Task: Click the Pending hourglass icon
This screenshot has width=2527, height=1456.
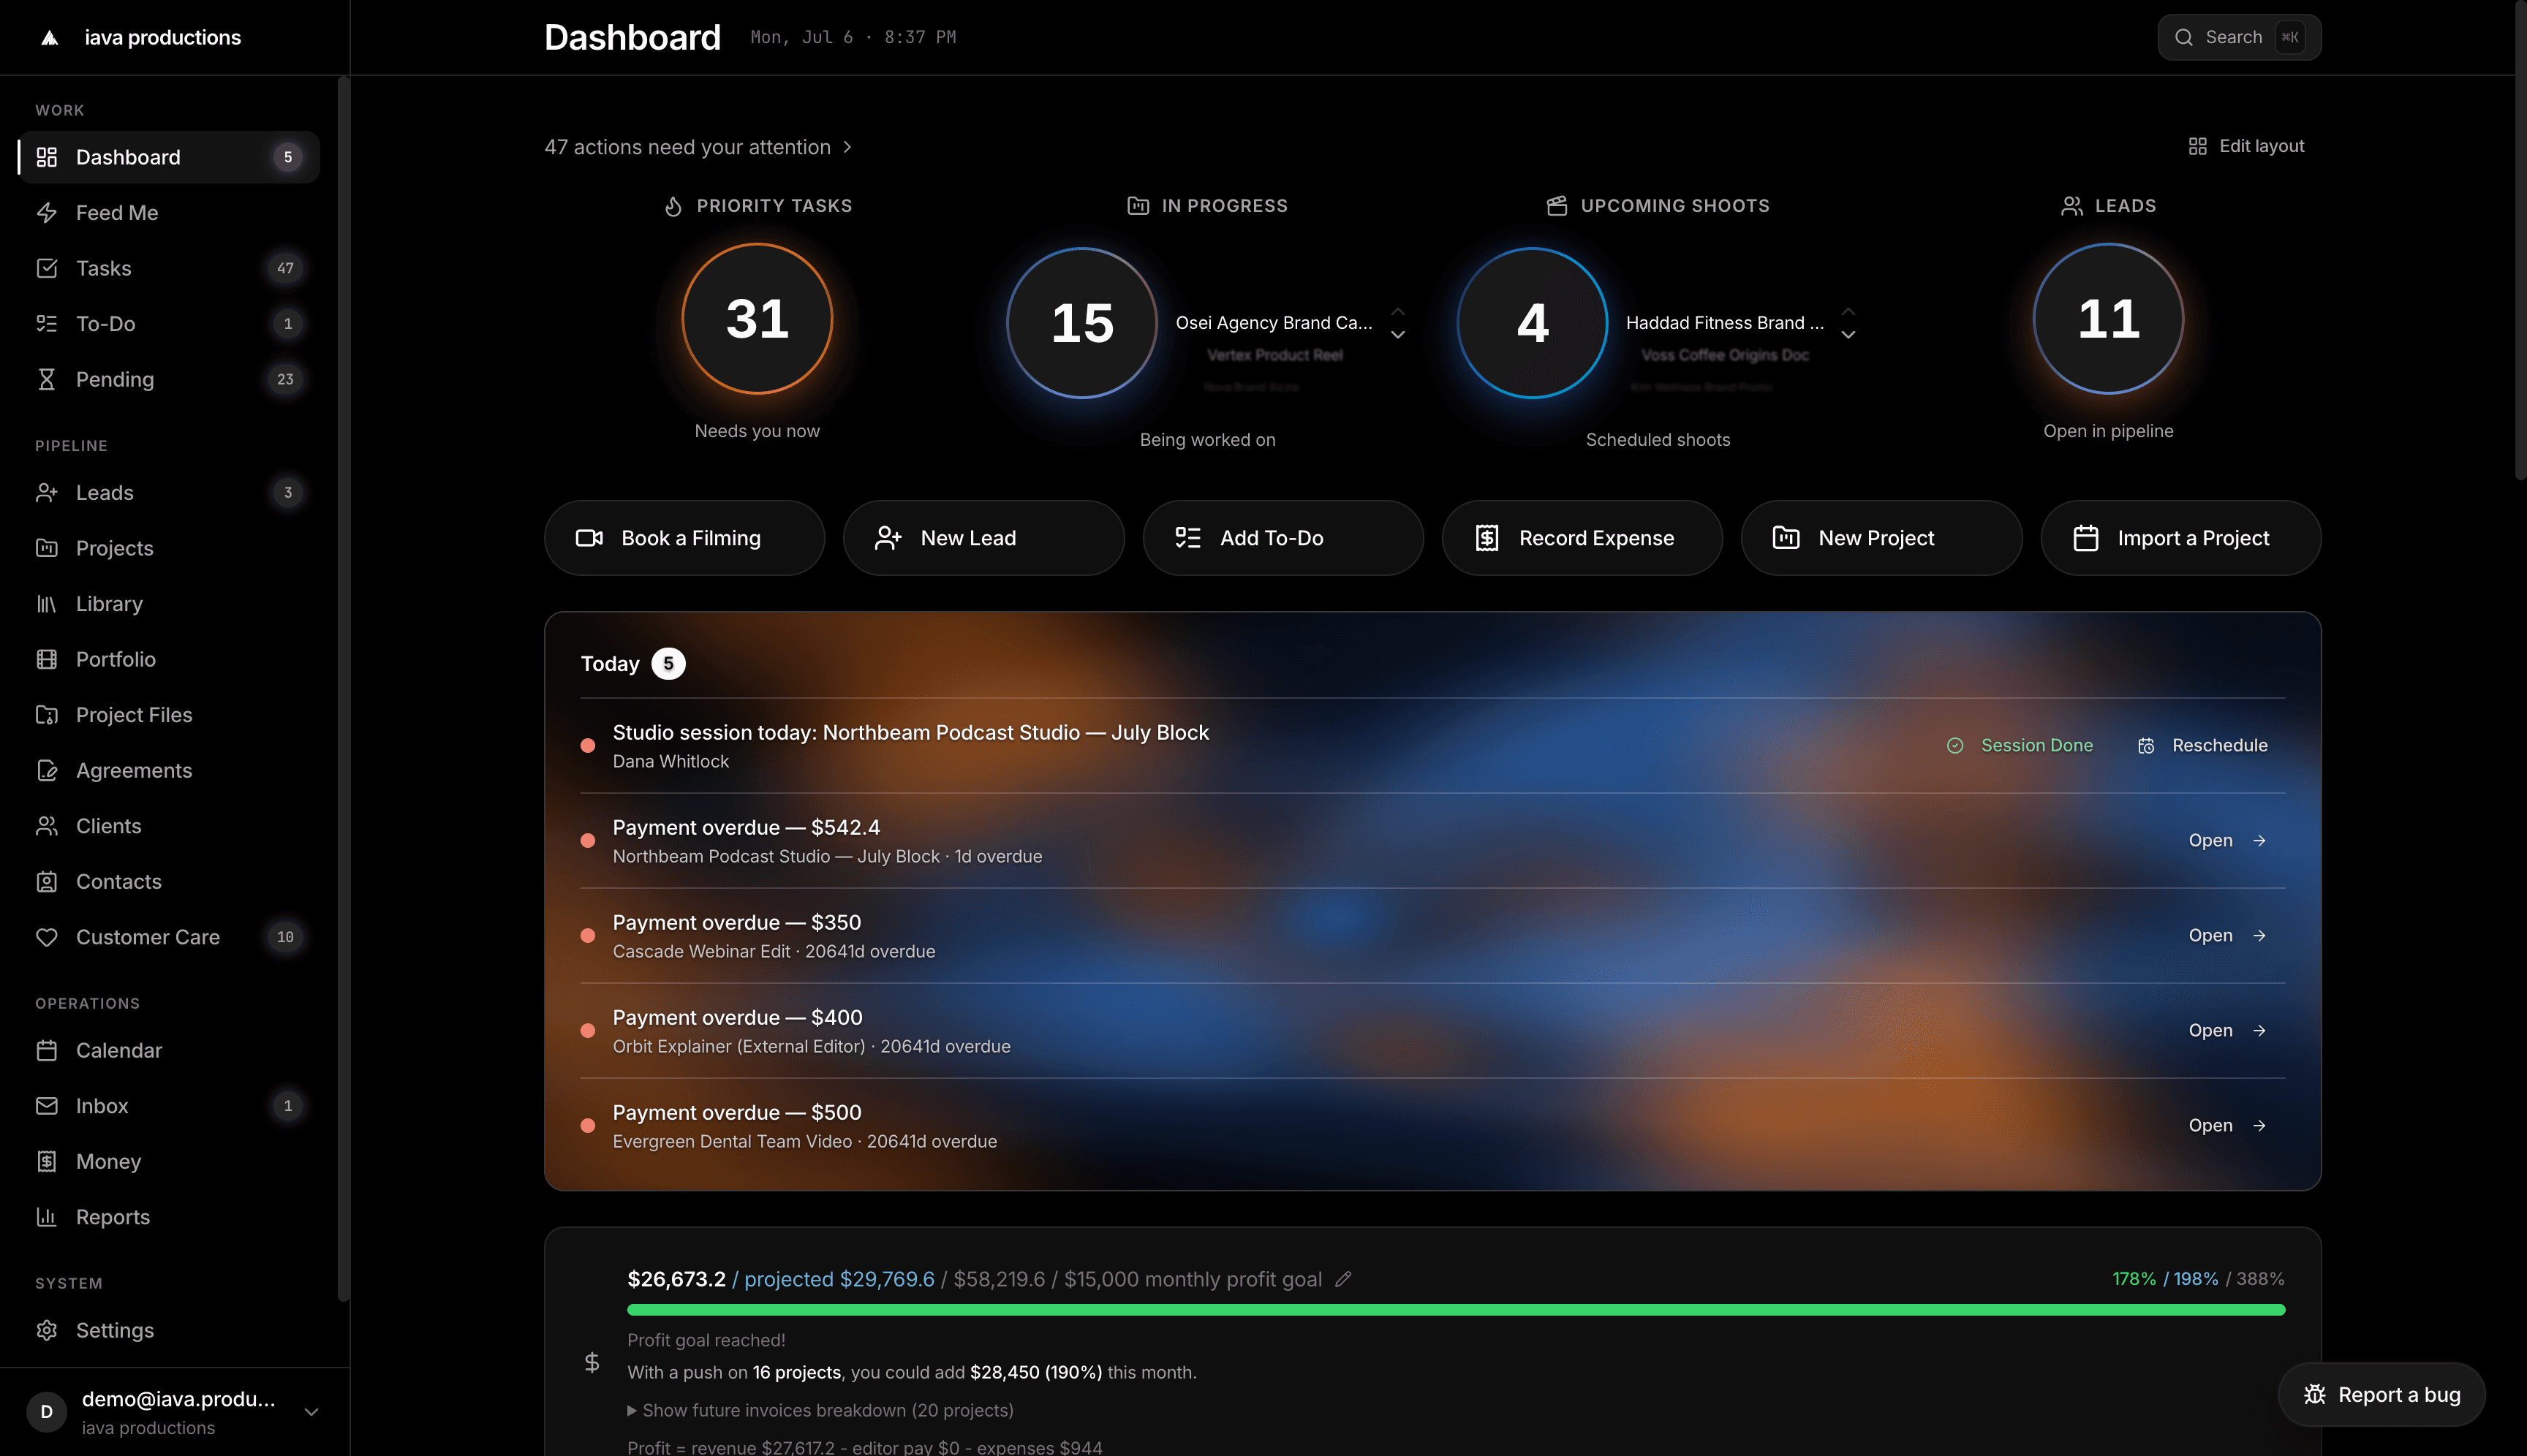Action: 46,379
